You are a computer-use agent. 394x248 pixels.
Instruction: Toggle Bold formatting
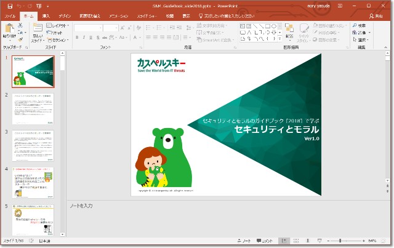(77, 38)
